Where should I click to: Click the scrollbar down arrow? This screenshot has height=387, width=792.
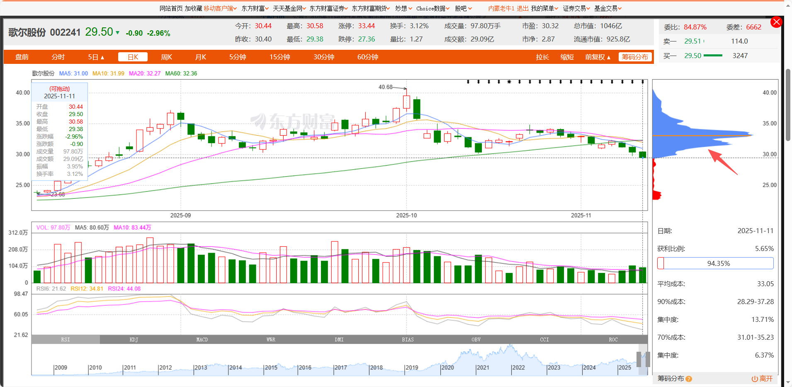point(788,382)
